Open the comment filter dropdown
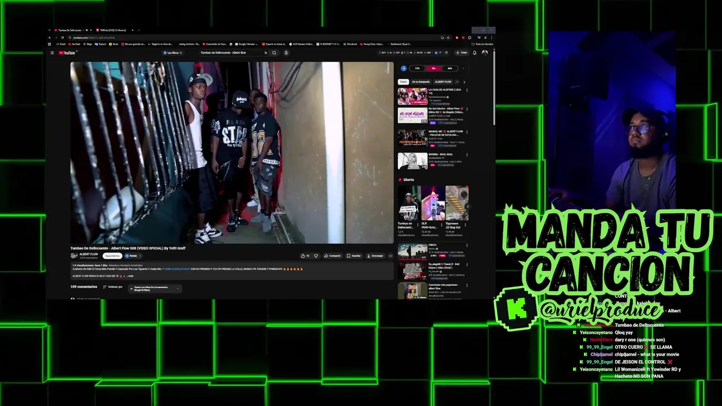 click(155, 289)
